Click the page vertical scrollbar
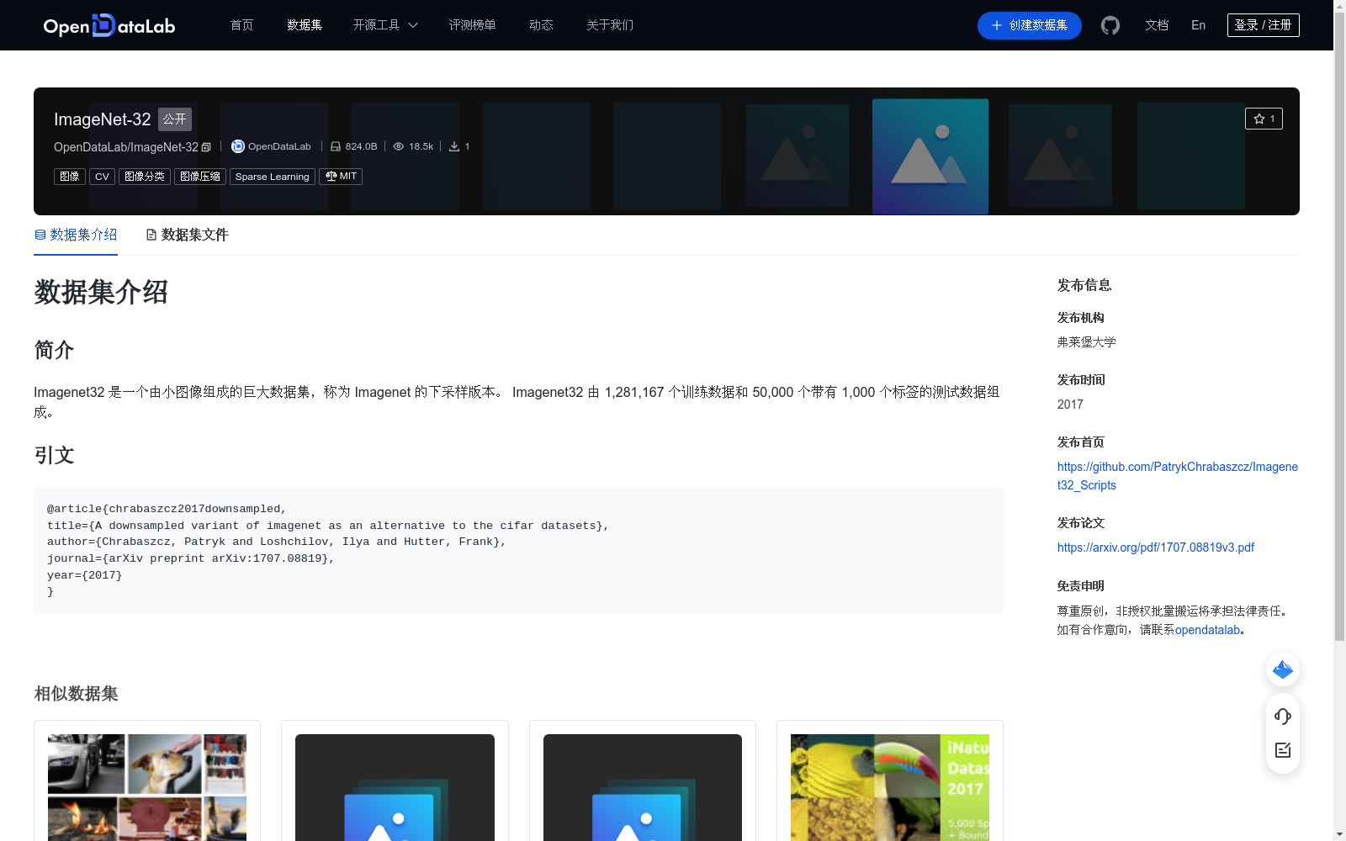 point(1339,328)
